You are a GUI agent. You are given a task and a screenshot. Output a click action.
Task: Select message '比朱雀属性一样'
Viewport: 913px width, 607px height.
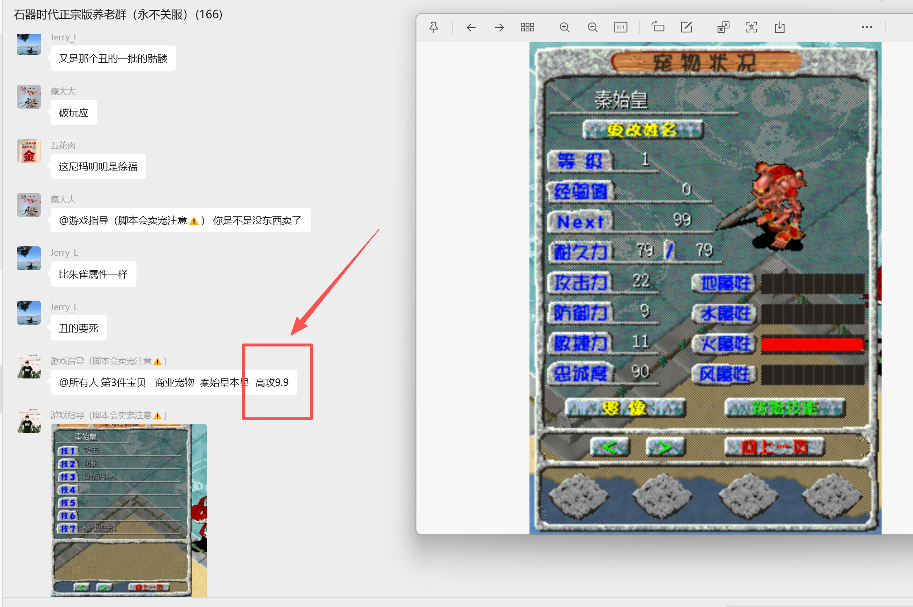(x=93, y=274)
